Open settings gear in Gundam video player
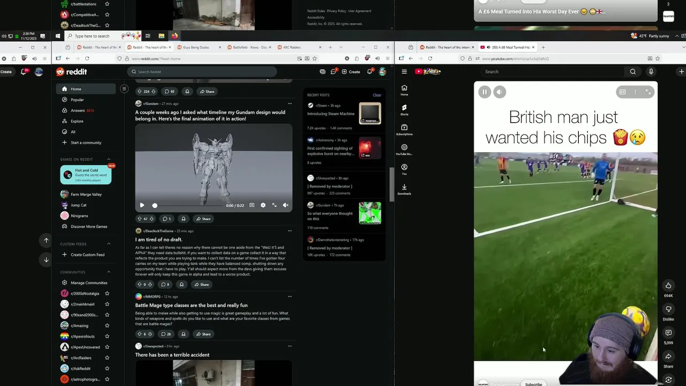The height and width of the screenshot is (386, 686). coord(263,205)
